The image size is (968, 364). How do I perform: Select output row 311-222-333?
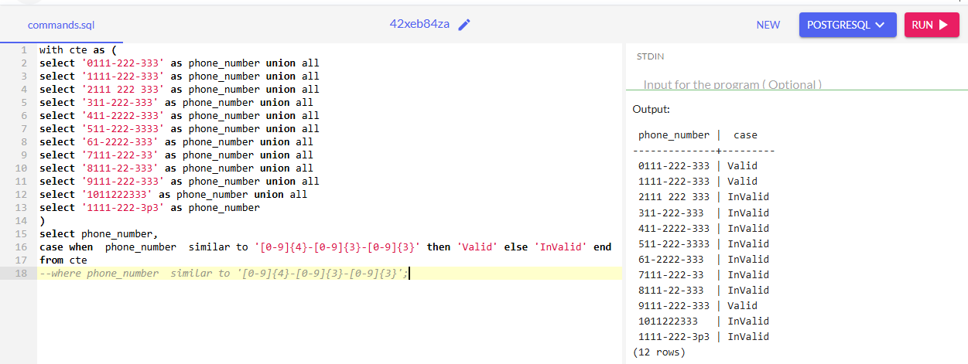tap(704, 213)
